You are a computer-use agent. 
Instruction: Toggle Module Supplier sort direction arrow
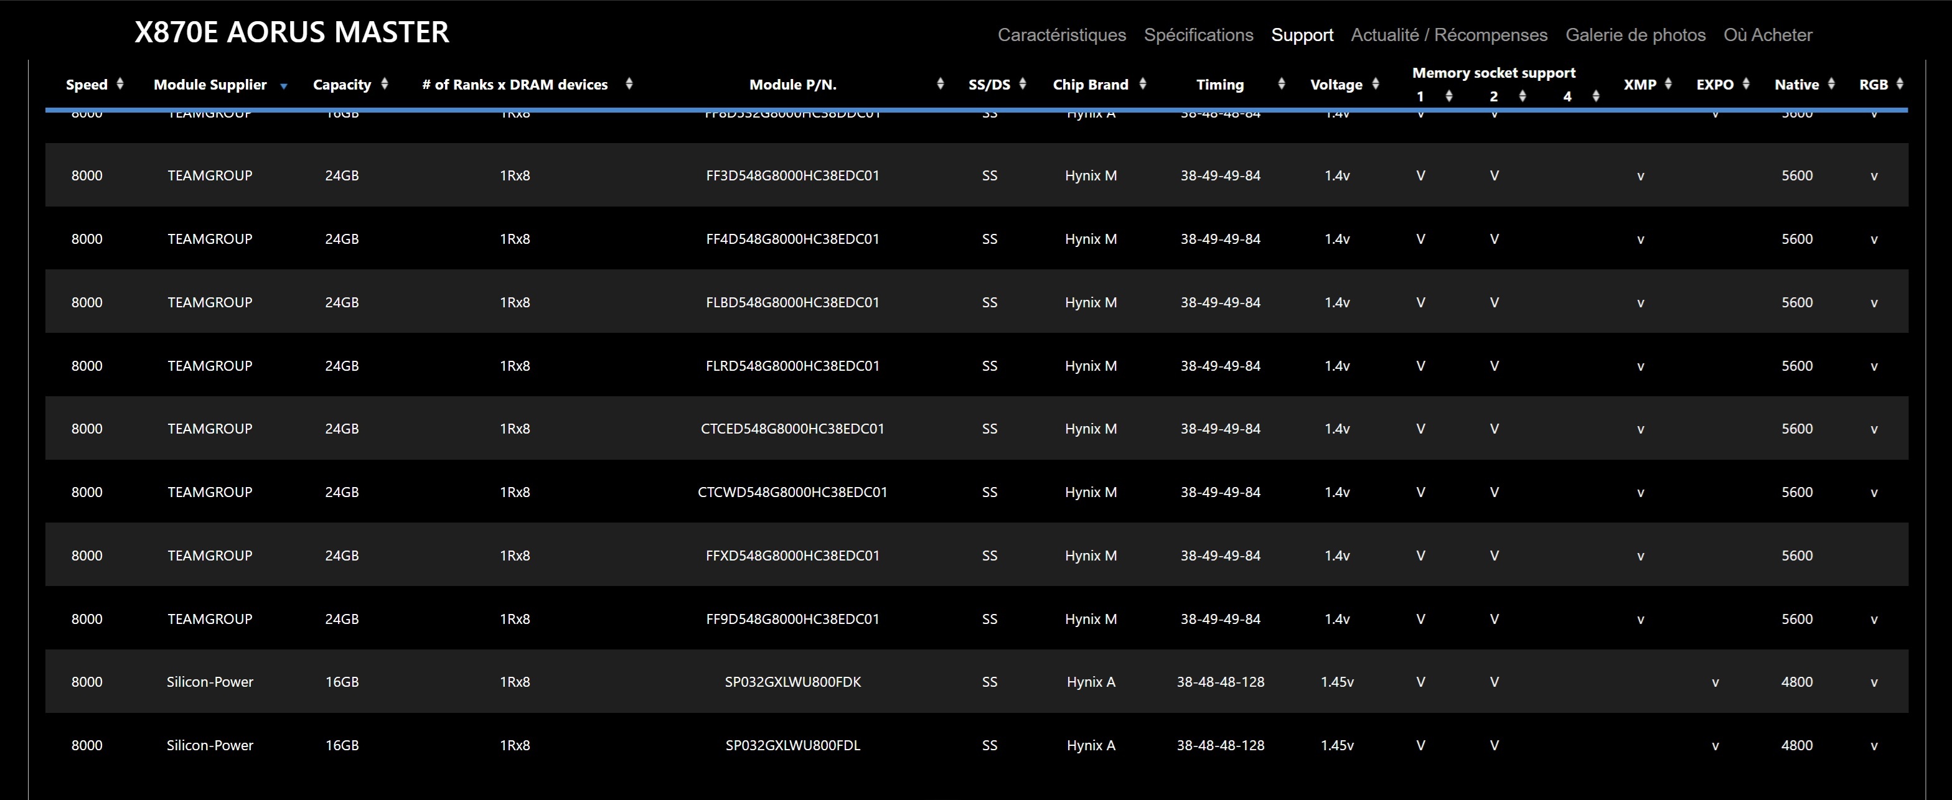tap(283, 86)
